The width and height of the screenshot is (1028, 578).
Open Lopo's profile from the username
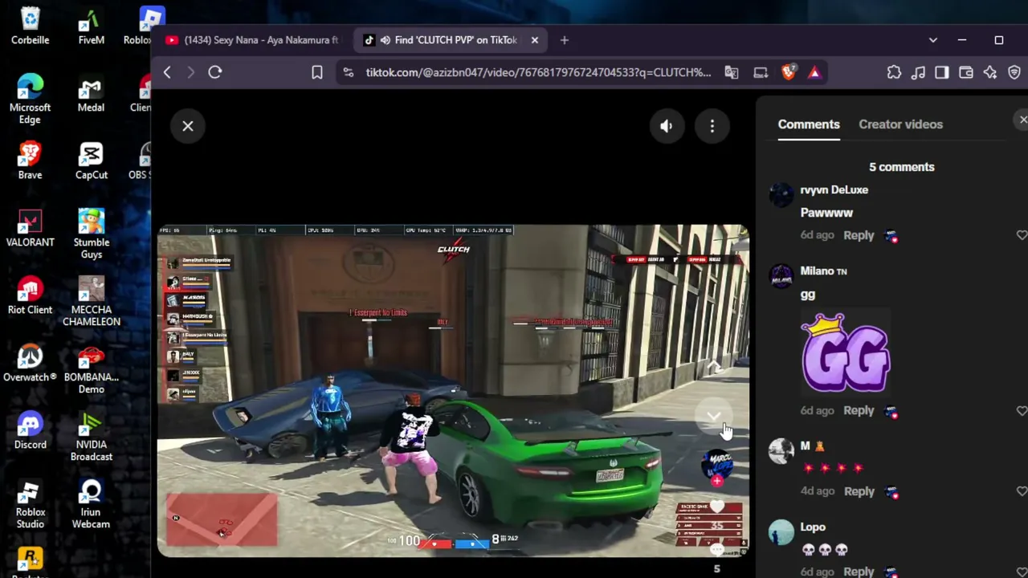(x=813, y=527)
